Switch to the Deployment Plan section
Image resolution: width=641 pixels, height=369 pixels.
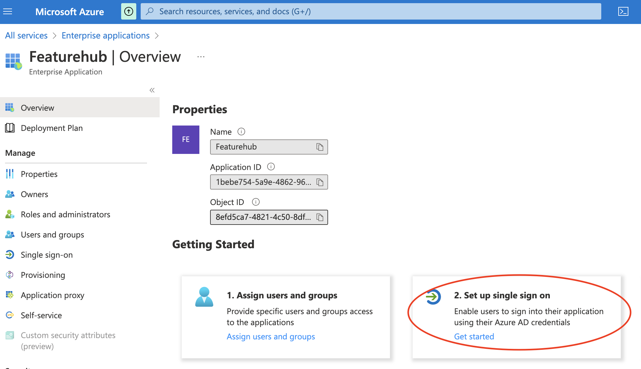(52, 128)
